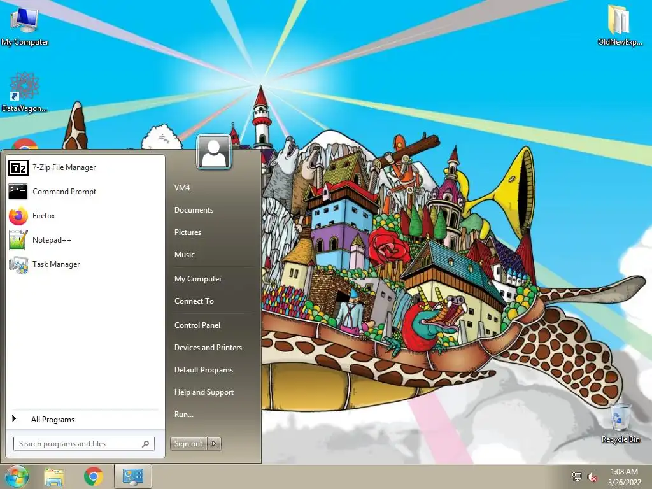This screenshot has height=489, width=652.
Task: Open Documents from the Start menu
Action: [x=194, y=210]
